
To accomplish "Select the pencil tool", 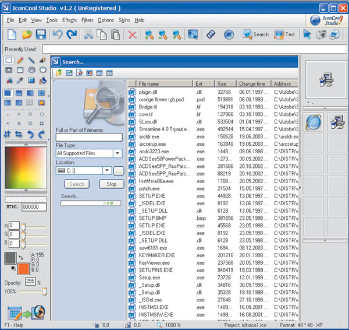I will 20,60.
